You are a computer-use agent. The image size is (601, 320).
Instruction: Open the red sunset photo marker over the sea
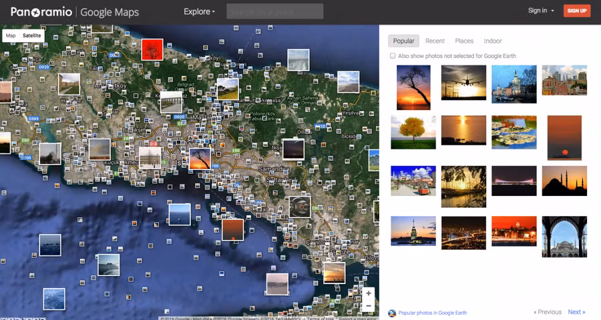click(233, 229)
